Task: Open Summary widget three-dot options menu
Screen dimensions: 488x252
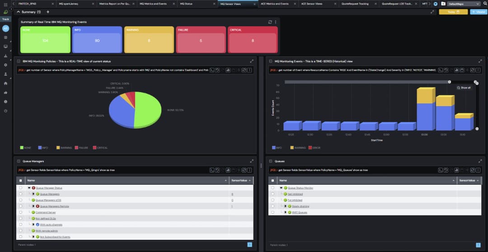Action: 276,22
